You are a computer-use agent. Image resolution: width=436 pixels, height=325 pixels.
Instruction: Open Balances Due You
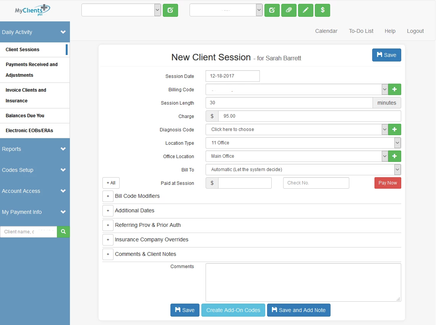click(35, 116)
